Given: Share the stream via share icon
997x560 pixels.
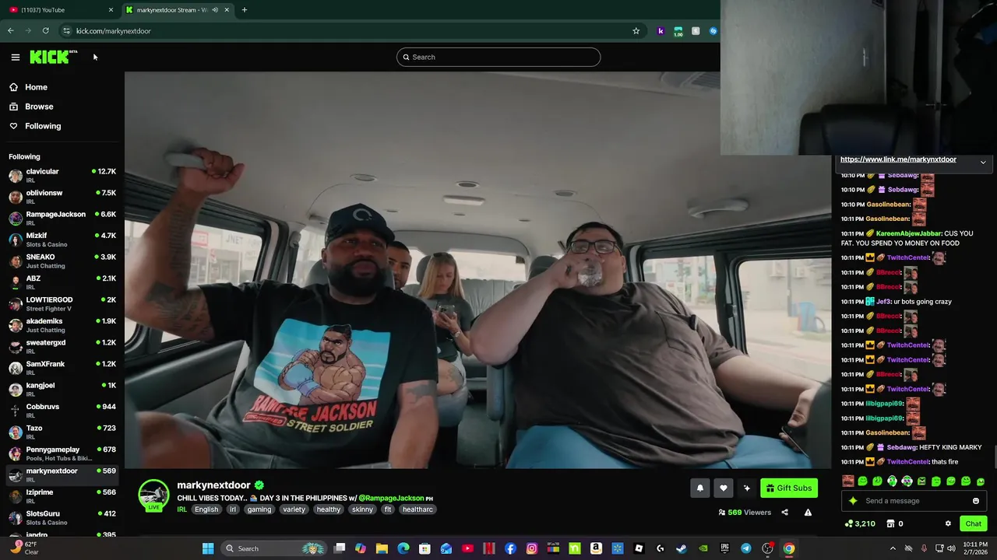Looking at the screenshot, I should coord(784,513).
